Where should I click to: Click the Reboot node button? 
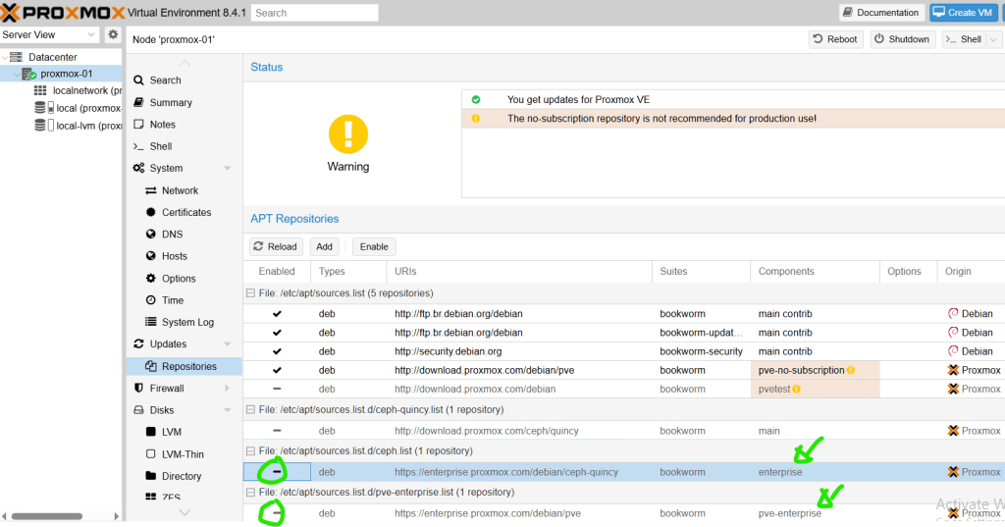pyautogui.click(x=835, y=39)
